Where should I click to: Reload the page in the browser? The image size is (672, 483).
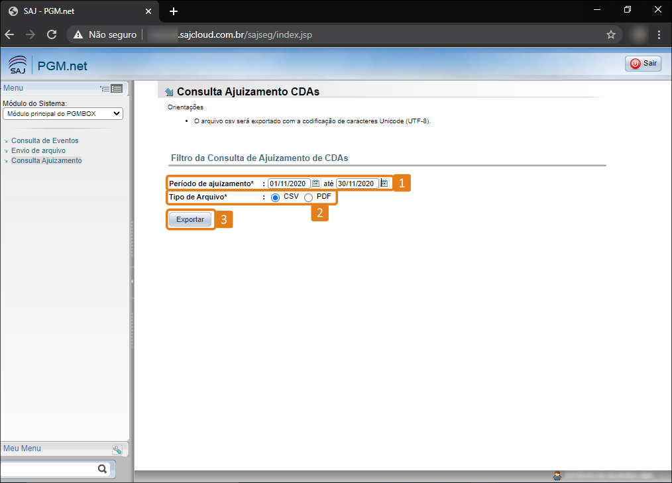tap(52, 34)
